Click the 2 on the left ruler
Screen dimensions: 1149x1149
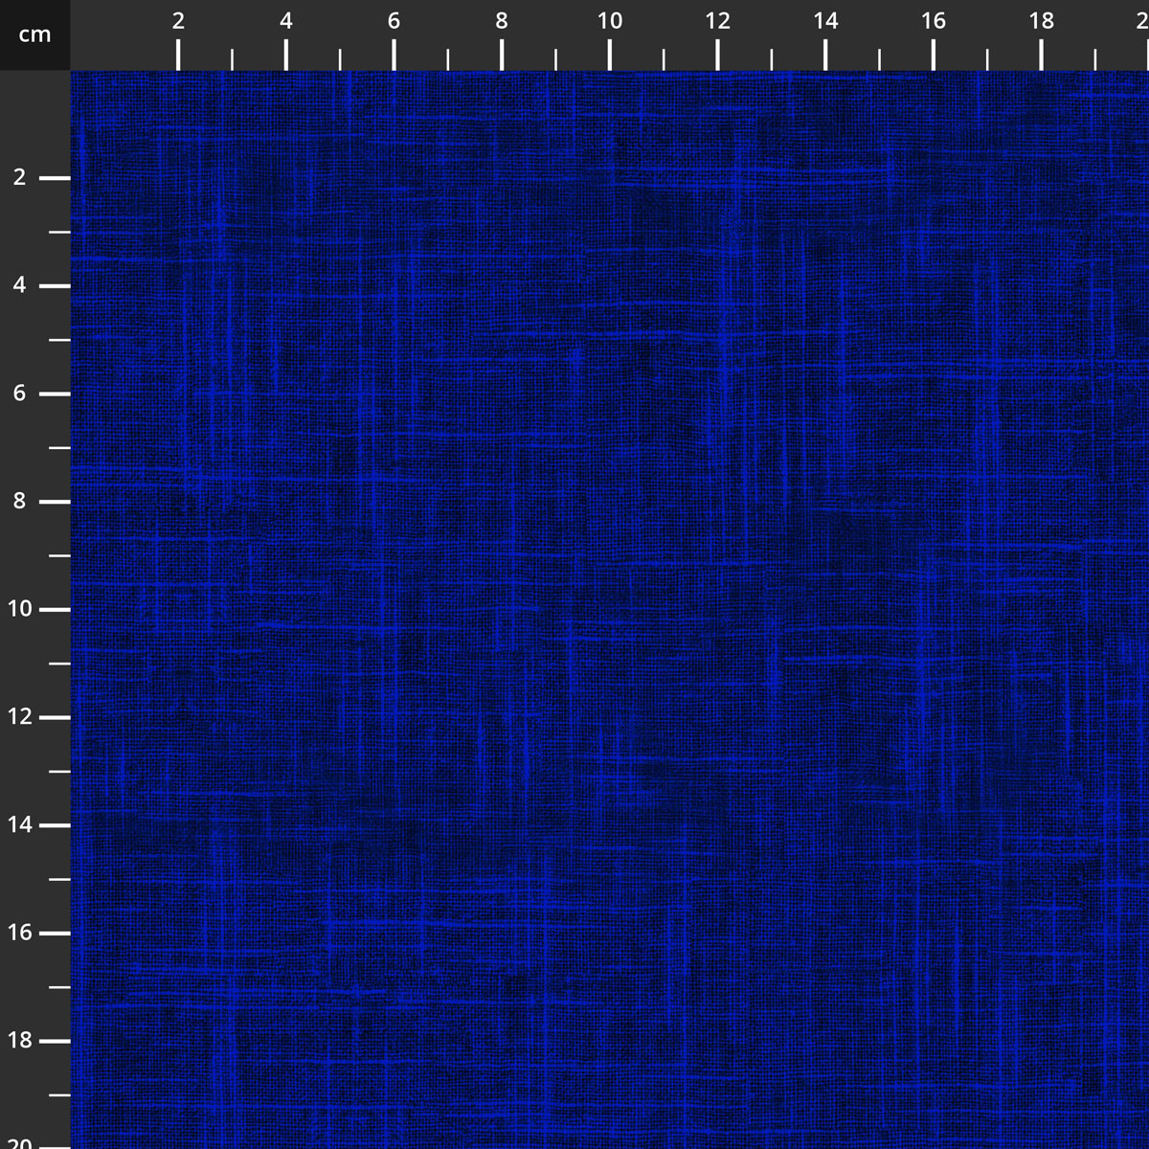click(19, 178)
